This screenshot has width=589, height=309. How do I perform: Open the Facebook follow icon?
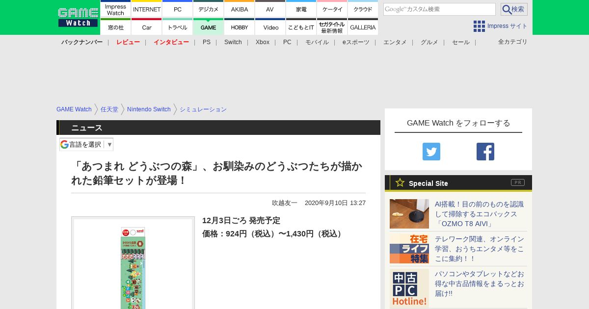tap(485, 152)
